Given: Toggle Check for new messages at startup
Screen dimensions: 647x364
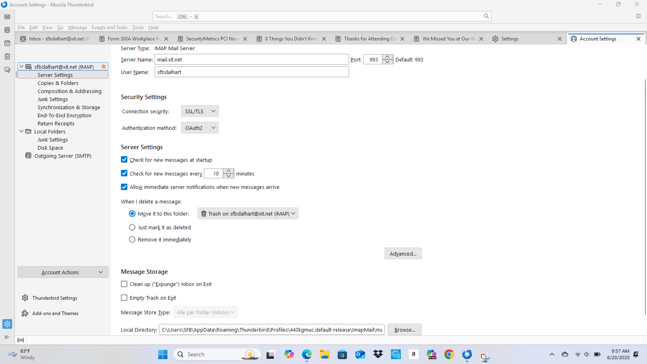Looking at the screenshot, I should 124,160.
